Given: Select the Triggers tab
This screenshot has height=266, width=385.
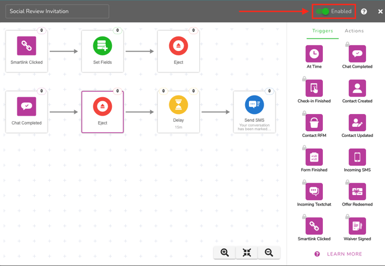Looking at the screenshot, I should click(x=322, y=31).
